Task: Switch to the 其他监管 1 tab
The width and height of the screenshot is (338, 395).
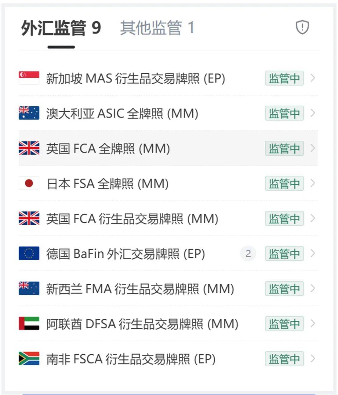Action: click(157, 28)
